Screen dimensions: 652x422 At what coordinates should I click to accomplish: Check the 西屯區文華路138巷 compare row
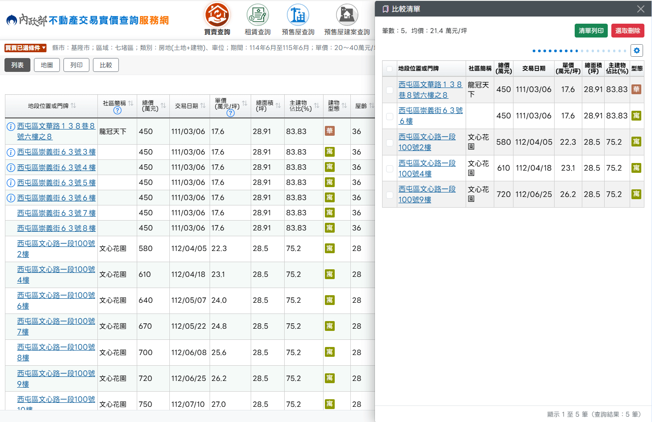click(390, 90)
